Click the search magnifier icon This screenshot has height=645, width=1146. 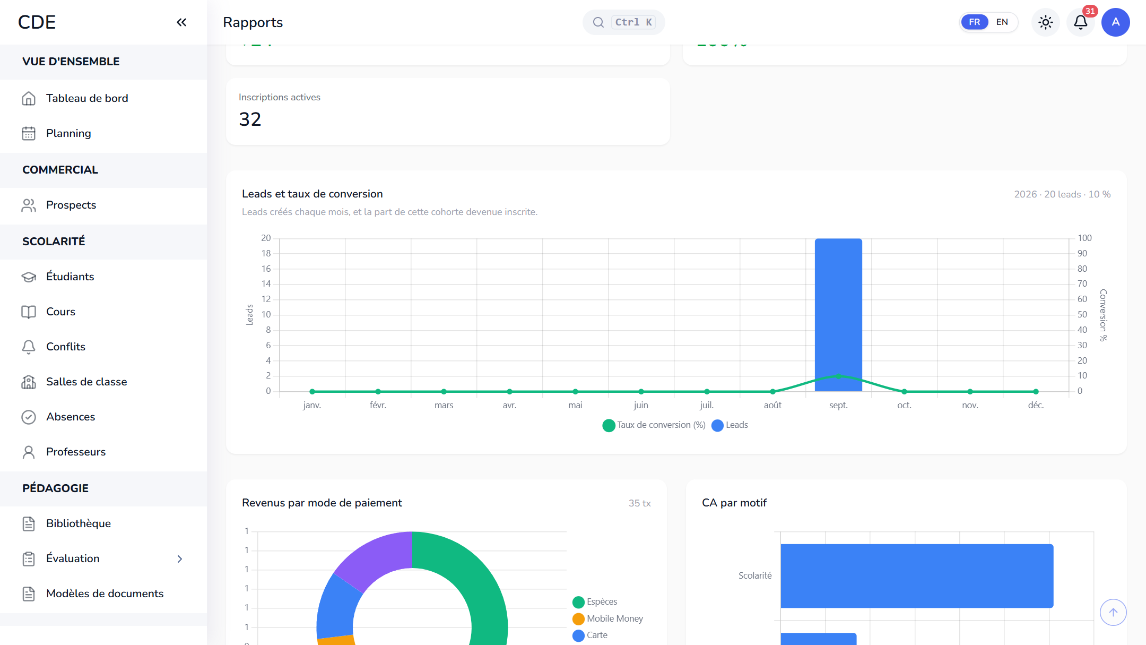tap(598, 22)
